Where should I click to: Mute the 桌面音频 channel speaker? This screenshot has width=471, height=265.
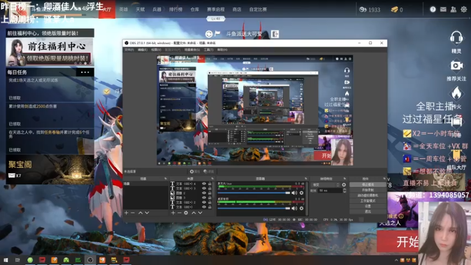(294, 208)
